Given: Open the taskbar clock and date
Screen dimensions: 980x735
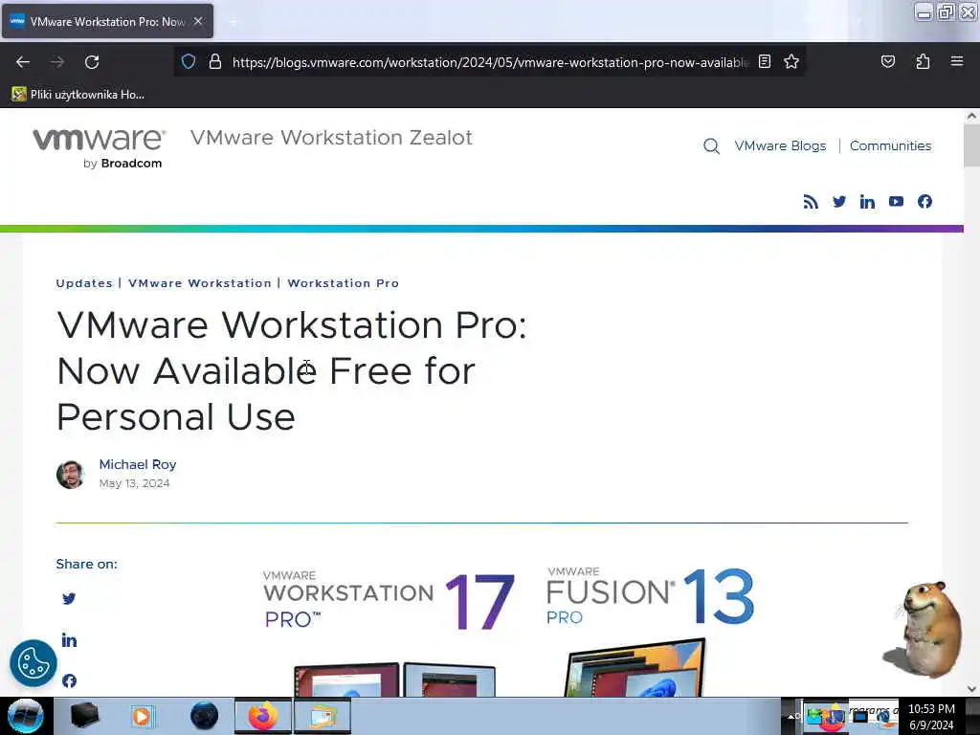Looking at the screenshot, I should [931, 717].
